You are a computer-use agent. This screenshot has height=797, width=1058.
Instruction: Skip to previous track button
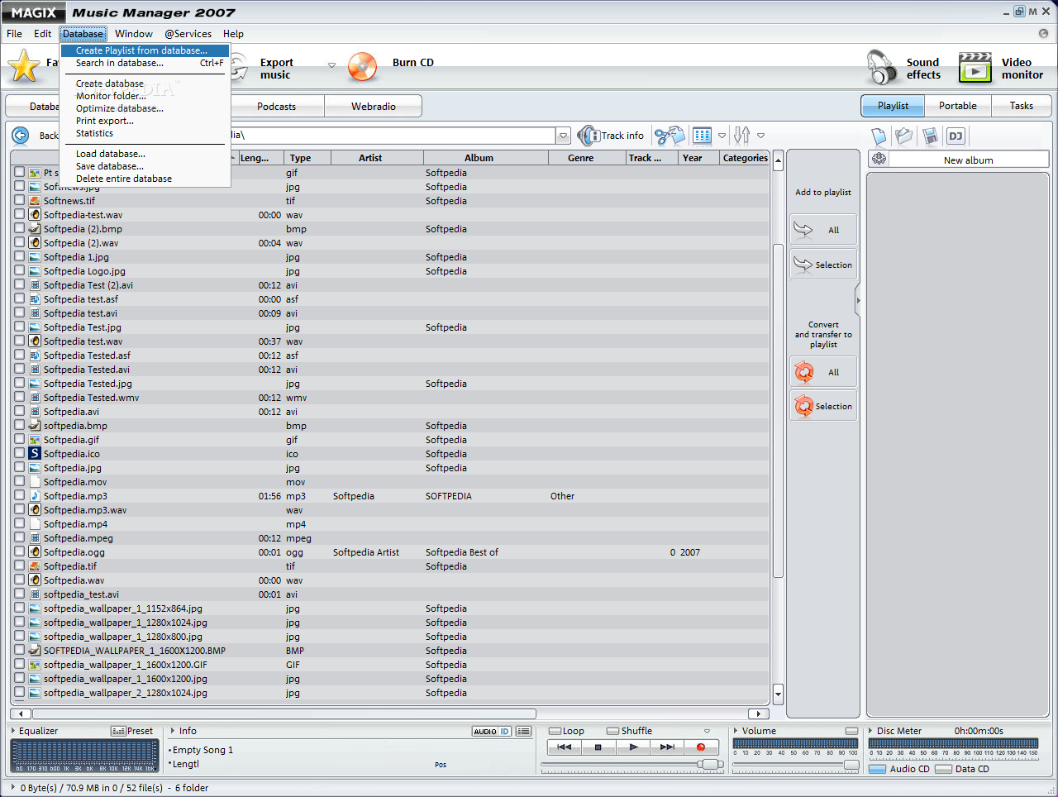point(564,747)
